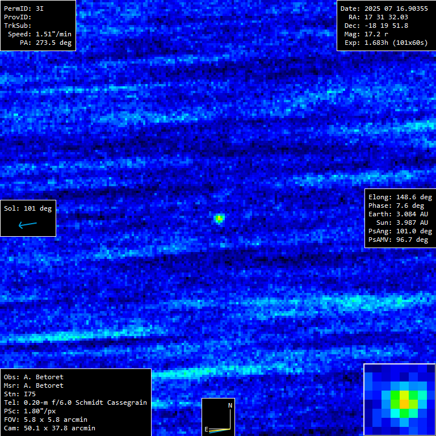This screenshot has width=436, height=436.
Task: Click the 'Sol: 101 deg' label
Action: click(x=28, y=208)
